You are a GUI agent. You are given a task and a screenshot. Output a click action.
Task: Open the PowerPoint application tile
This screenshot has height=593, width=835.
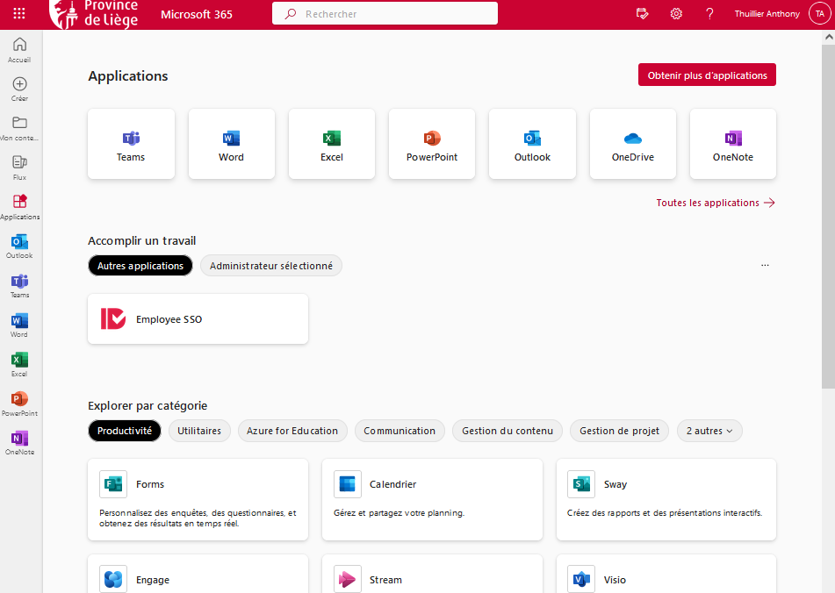coord(432,144)
